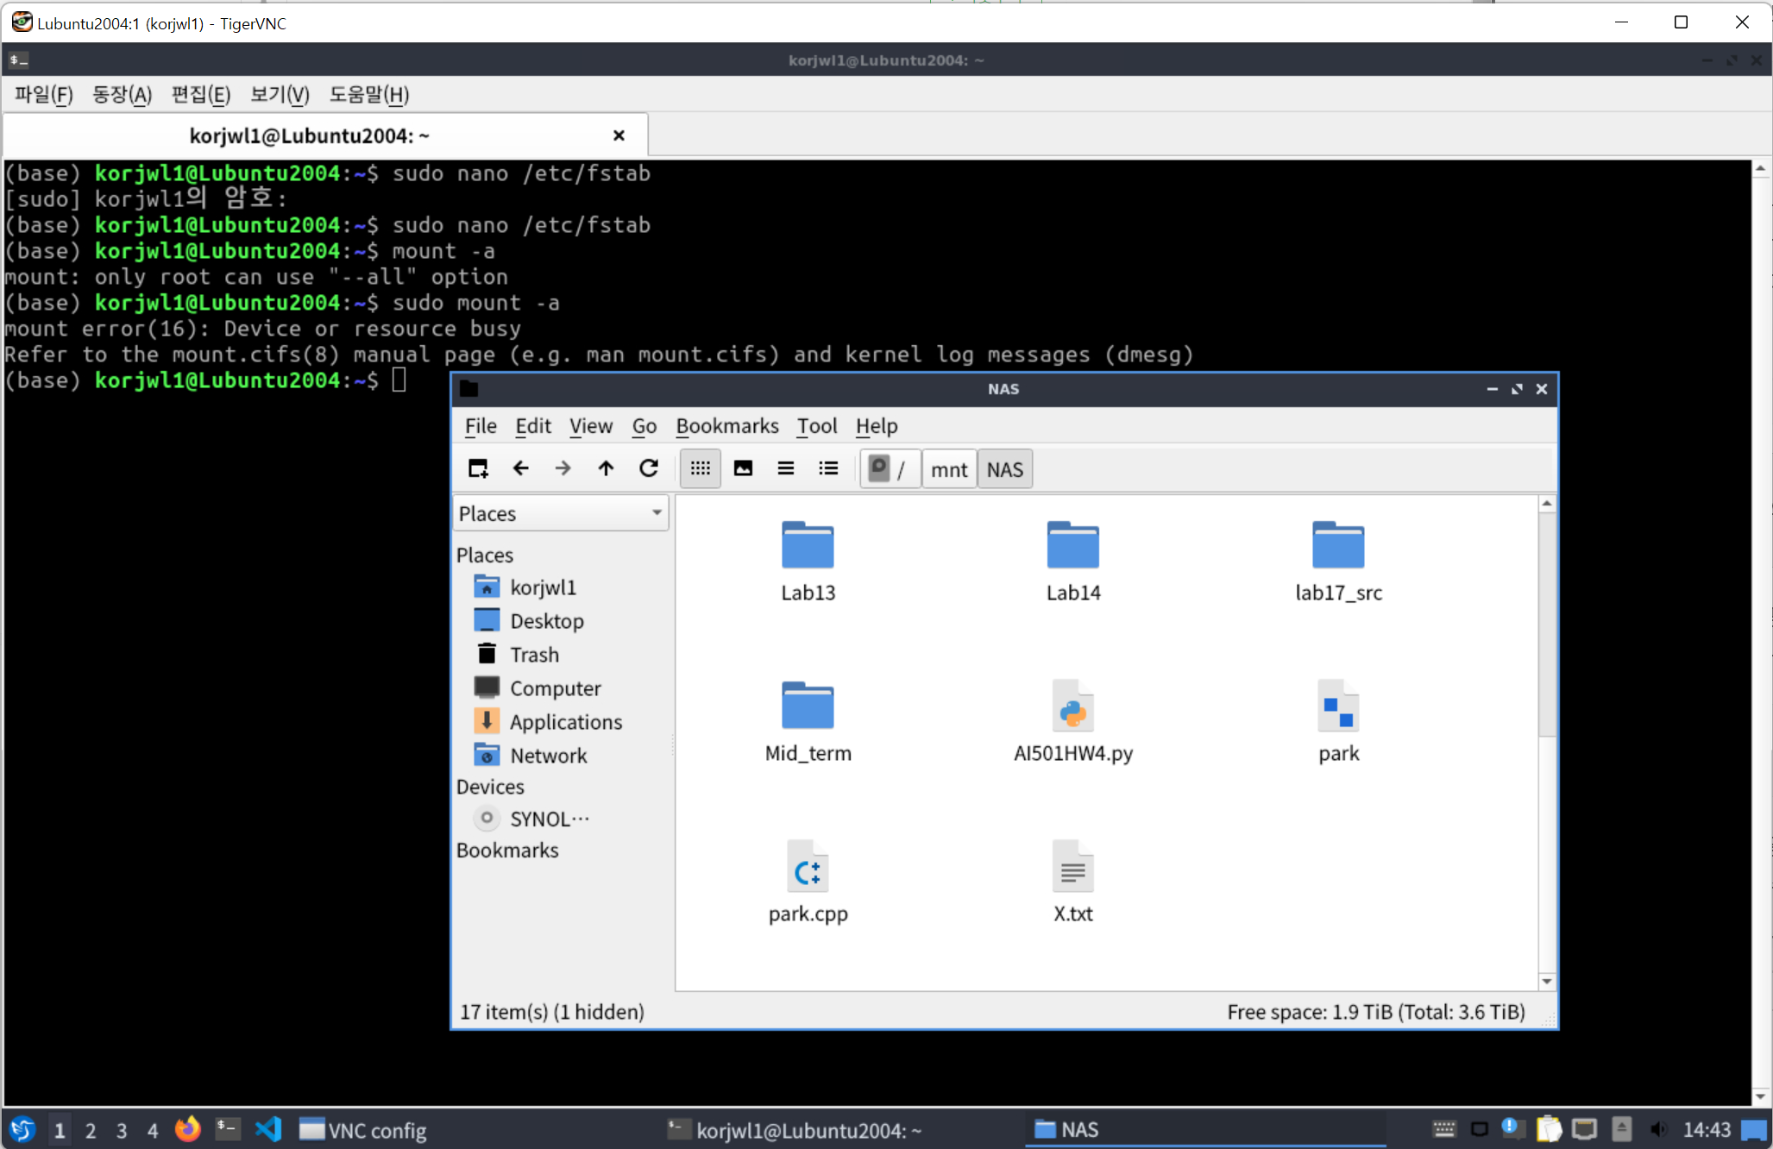This screenshot has width=1773, height=1149.
Task: Open the Bookmarks menu in file manager
Action: coord(726,426)
